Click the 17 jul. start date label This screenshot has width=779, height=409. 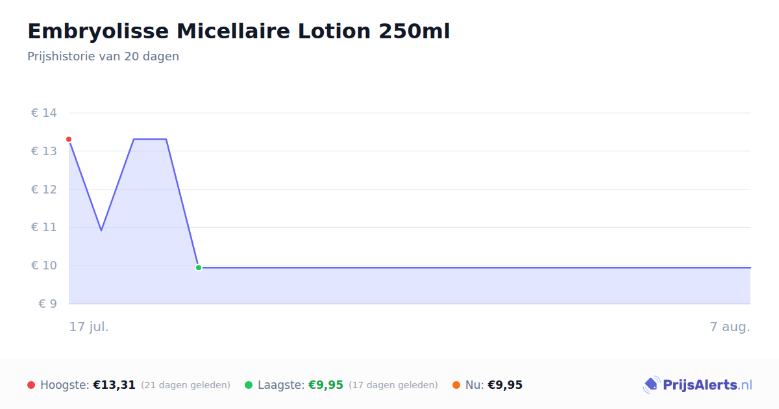click(89, 327)
